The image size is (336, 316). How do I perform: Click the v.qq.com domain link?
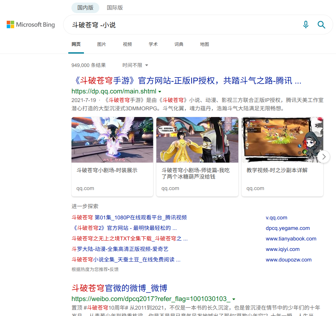pyautogui.click(x=276, y=218)
